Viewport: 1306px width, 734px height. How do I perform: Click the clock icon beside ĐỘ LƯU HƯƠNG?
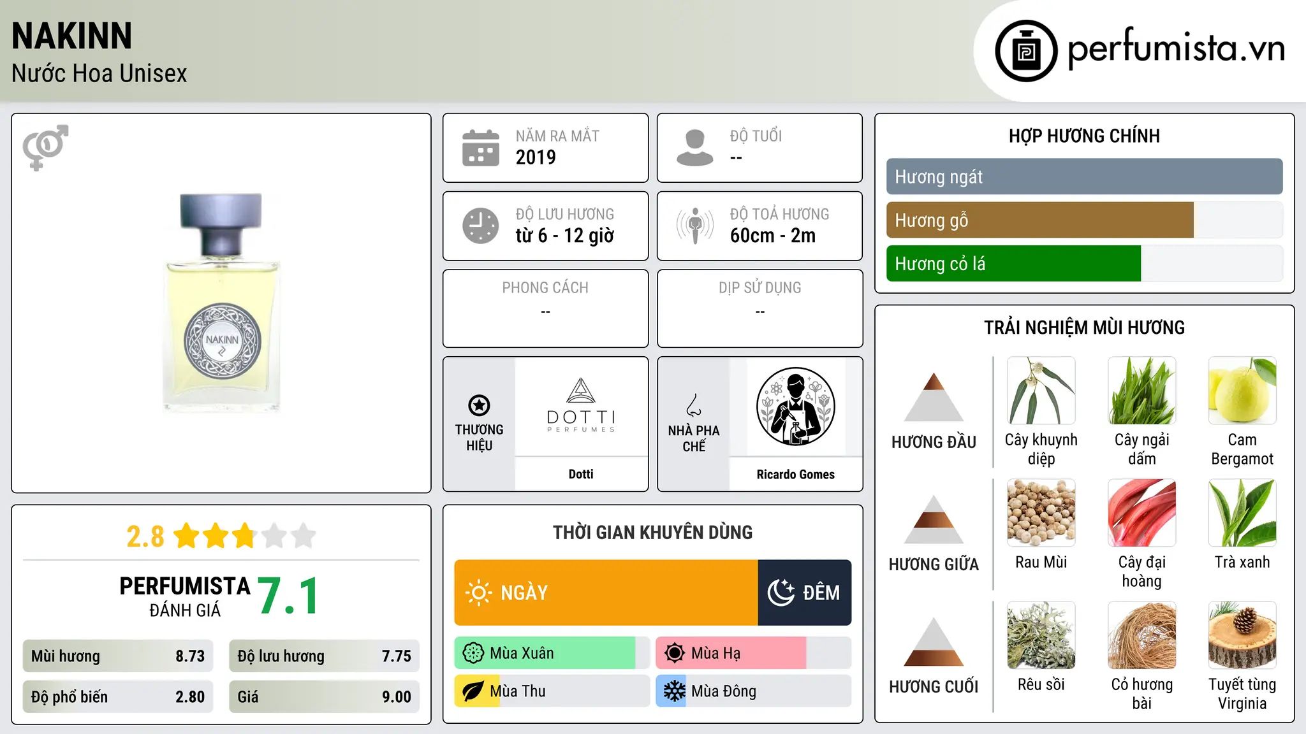481,226
